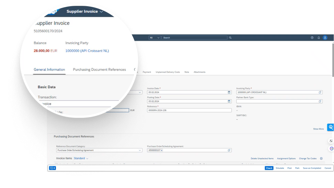Click the 28.000,00 EUR balance value

[45, 51]
